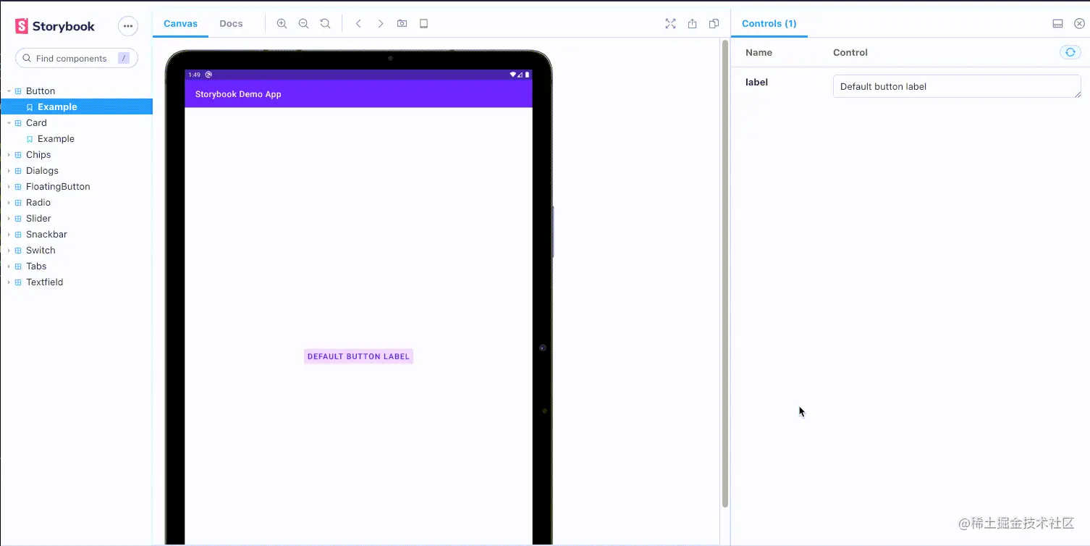Reset controls to default values

(x=1070, y=52)
